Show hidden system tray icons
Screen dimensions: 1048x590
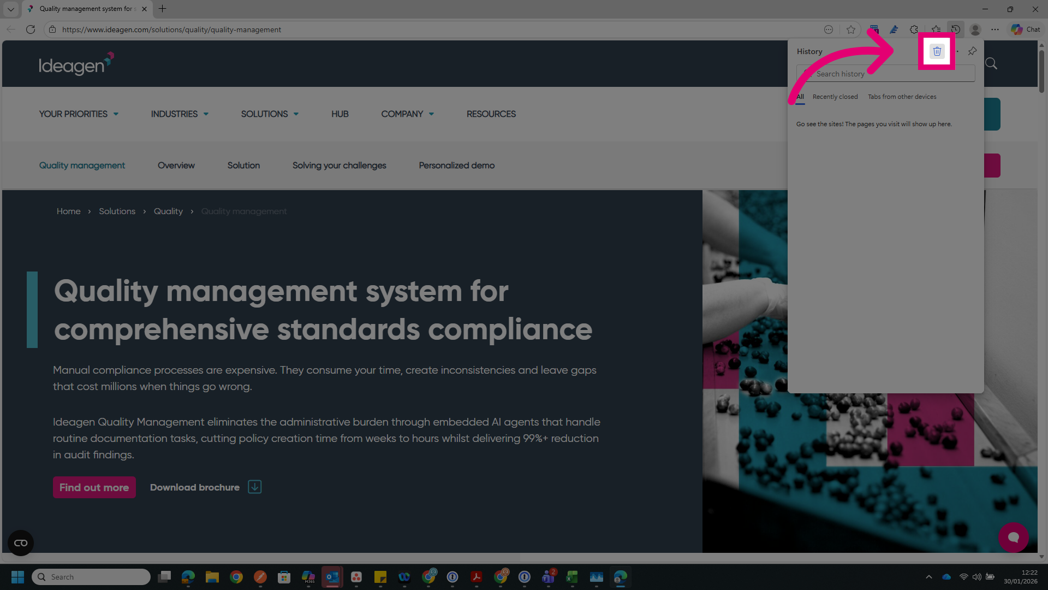[928, 577]
